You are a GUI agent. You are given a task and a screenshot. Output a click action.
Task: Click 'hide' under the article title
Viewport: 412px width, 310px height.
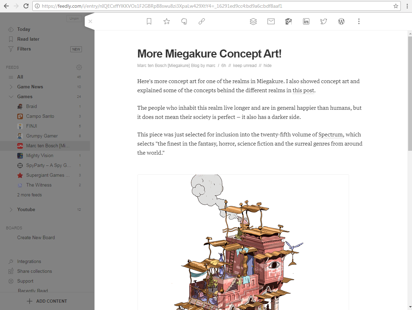pyautogui.click(x=268, y=66)
